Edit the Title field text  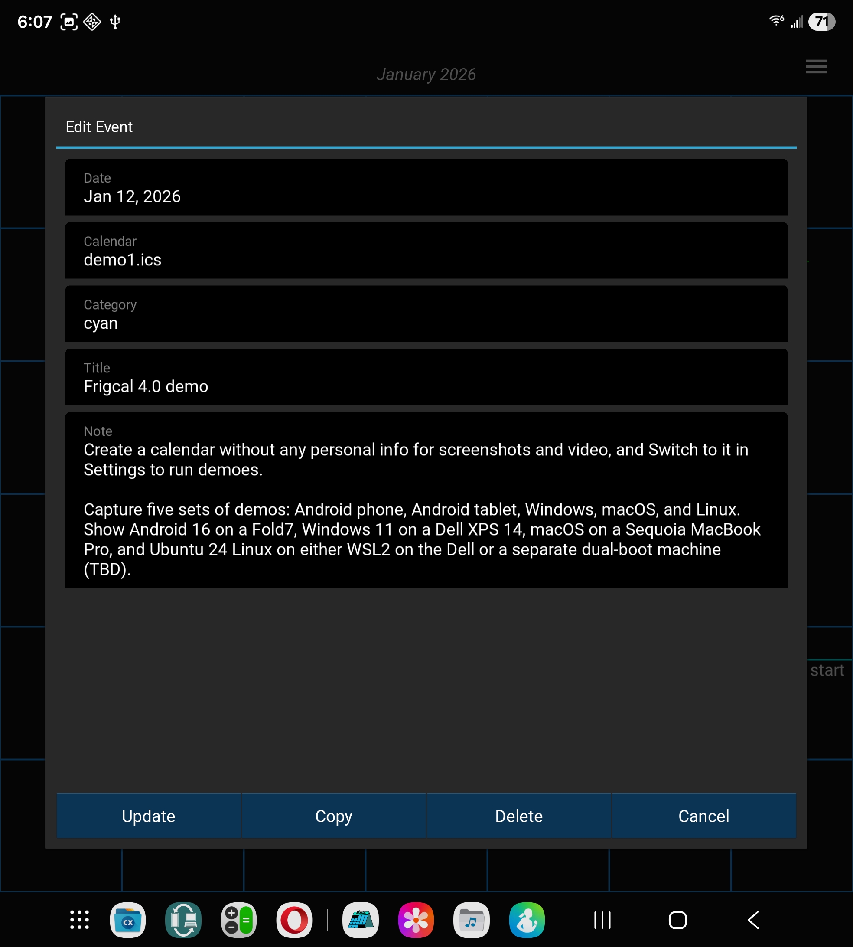click(x=426, y=385)
